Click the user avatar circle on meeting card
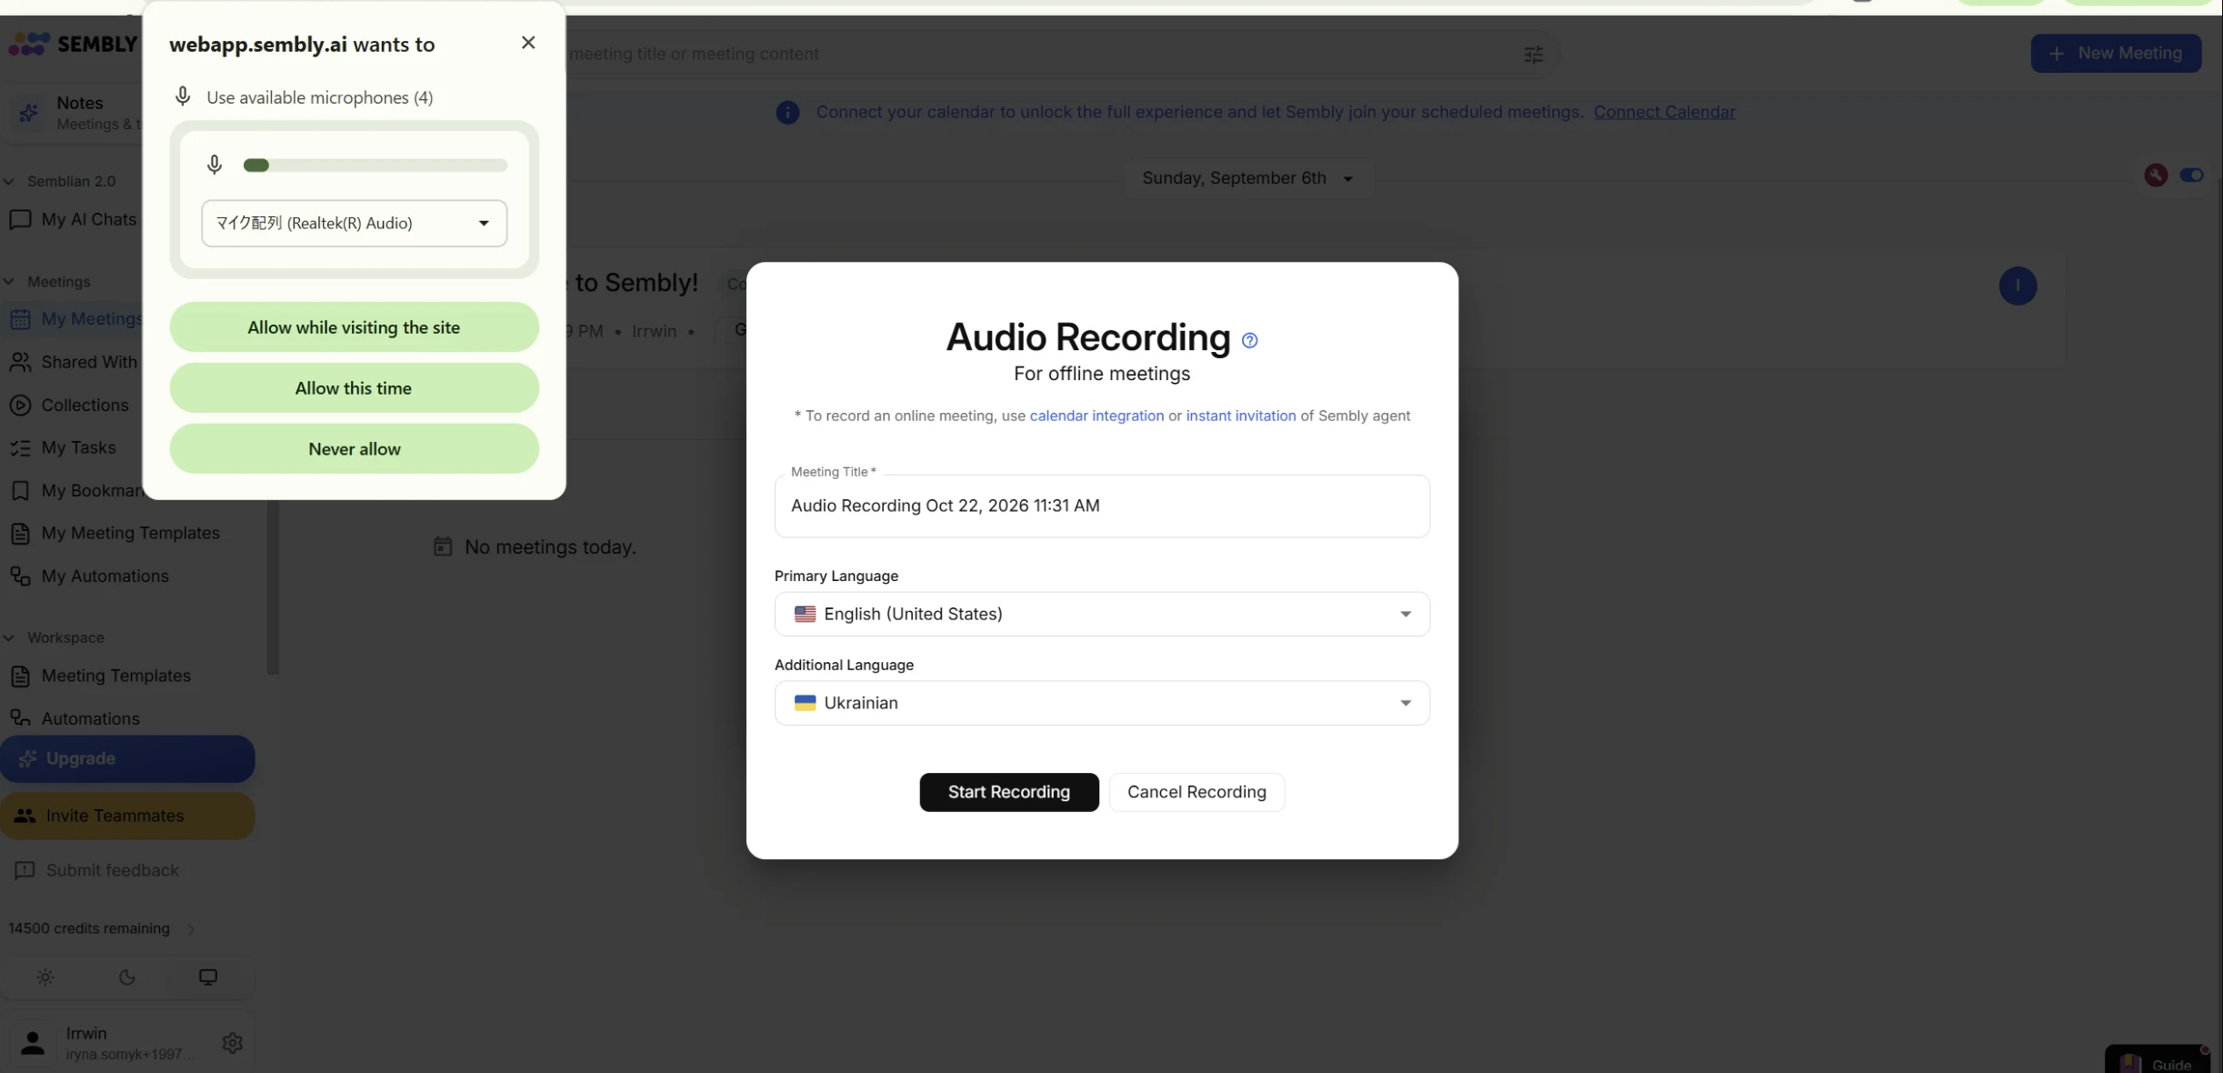The image size is (2223, 1073). pos(2018,286)
